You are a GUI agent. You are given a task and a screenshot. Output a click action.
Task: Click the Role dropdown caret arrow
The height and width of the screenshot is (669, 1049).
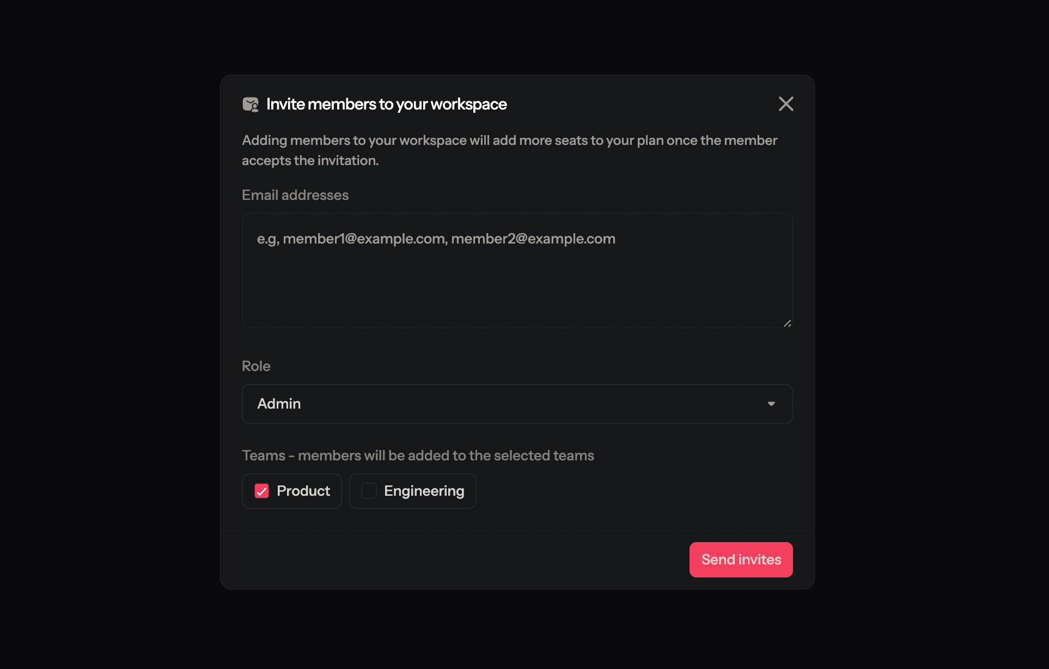771,404
